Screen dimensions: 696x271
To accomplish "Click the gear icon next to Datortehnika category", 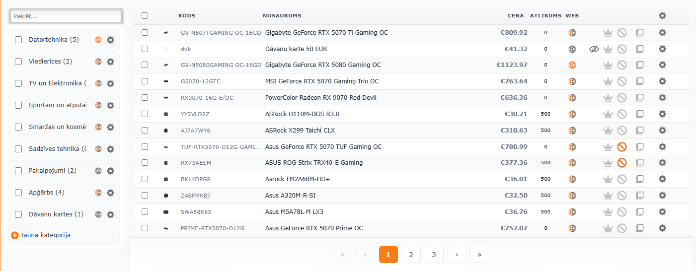I will point(111,40).
